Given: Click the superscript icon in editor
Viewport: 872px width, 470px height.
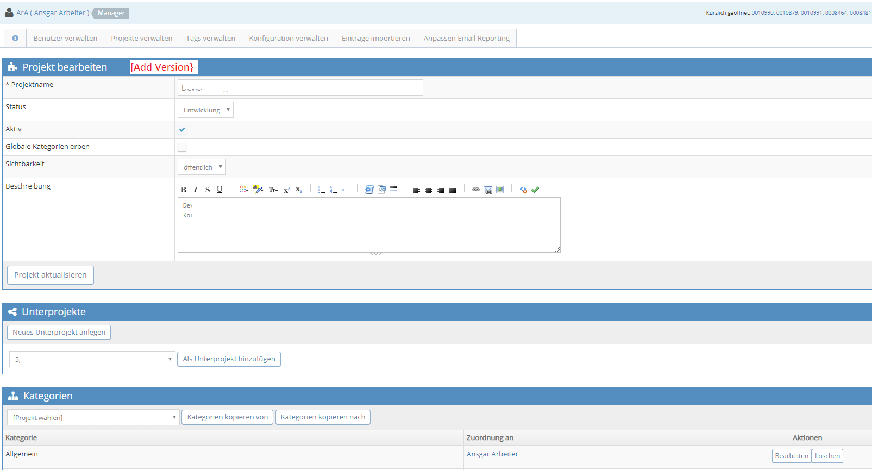Looking at the screenshot, I should click(287, 190).
